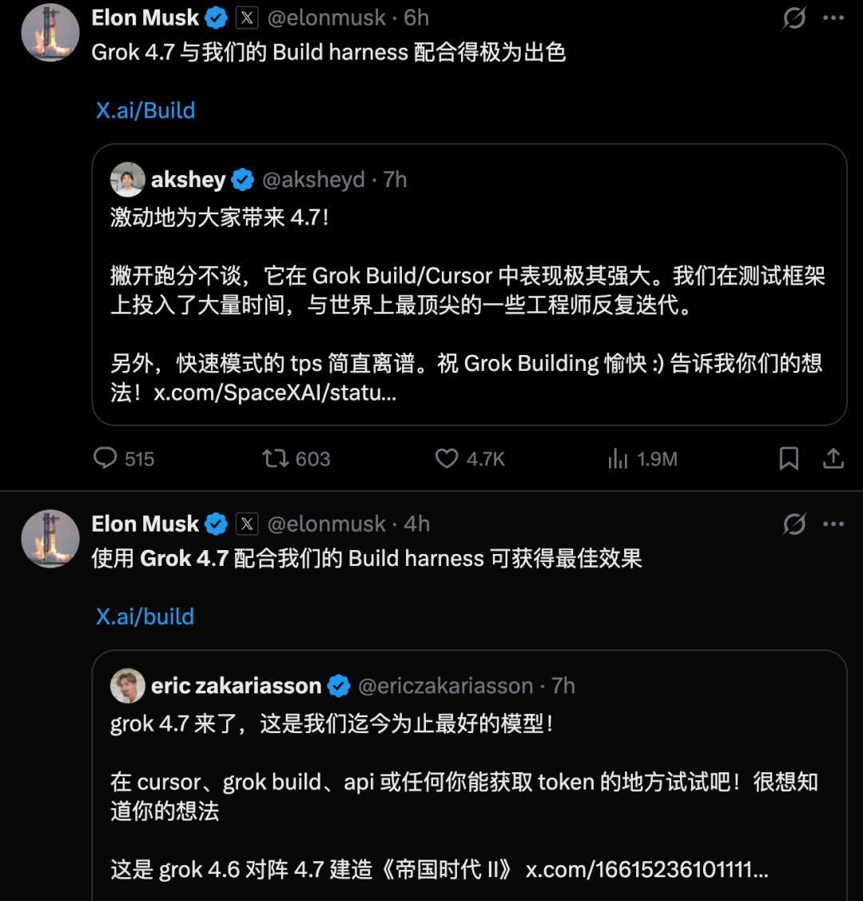Click X affiliation badge beside 6h tweet name
863x901 pixels.
247,18
